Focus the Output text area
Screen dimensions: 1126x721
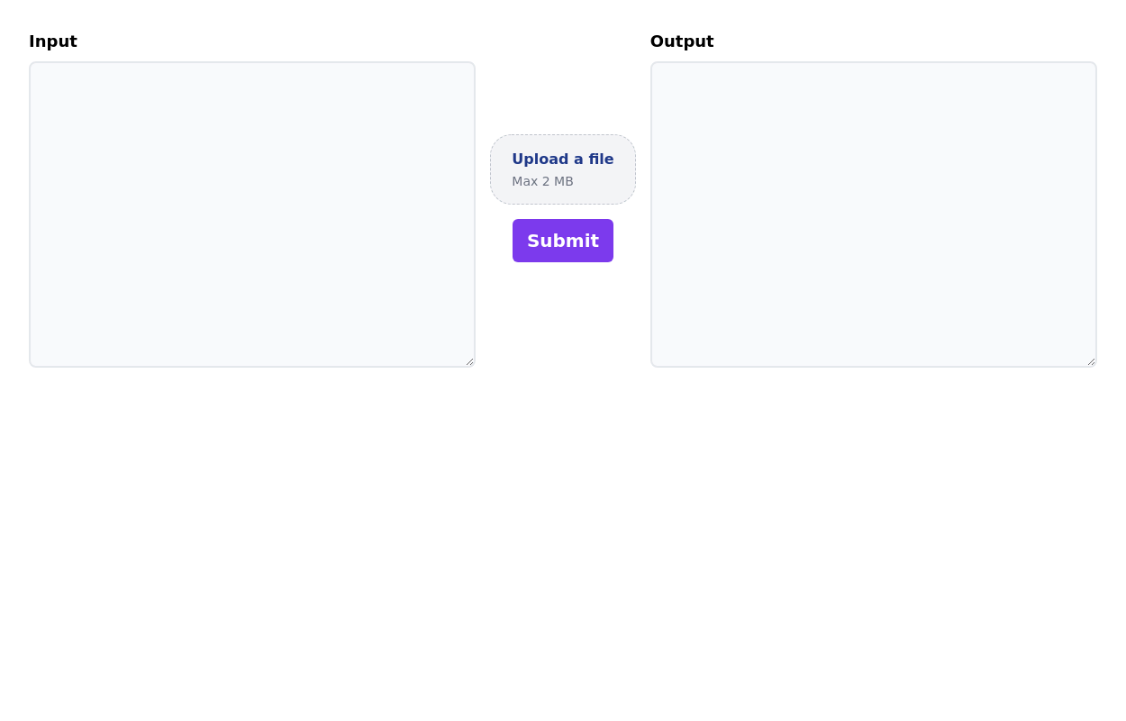[x=873, y=214]
